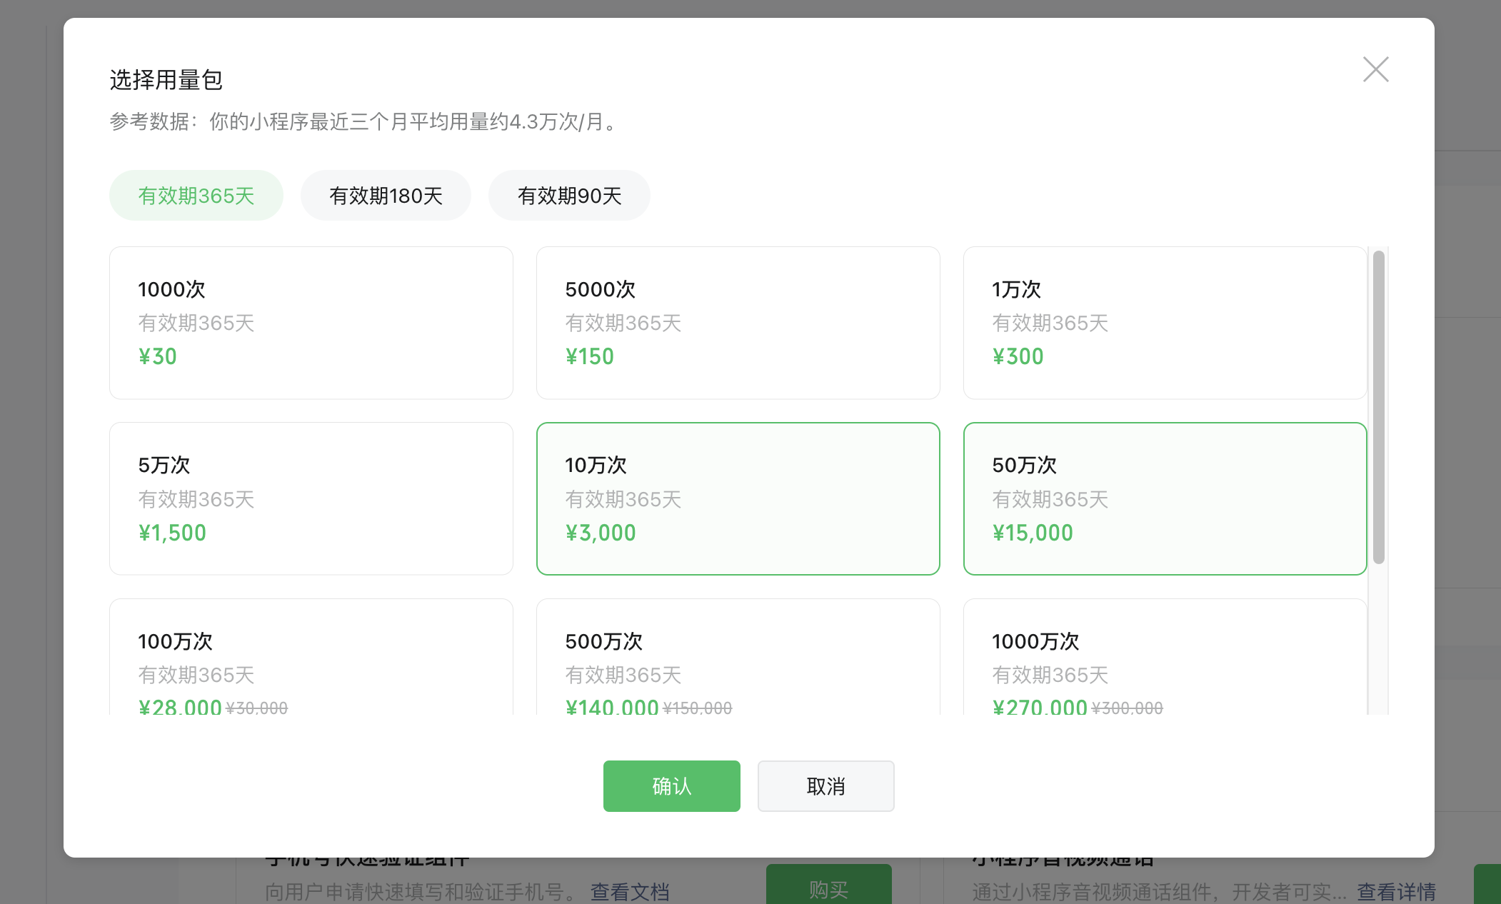Image resolution: width=1501 pixels, height=904 pixels.
Task: Click the ¥28,000 price on 100万次 card
Action: click(181, 707)
